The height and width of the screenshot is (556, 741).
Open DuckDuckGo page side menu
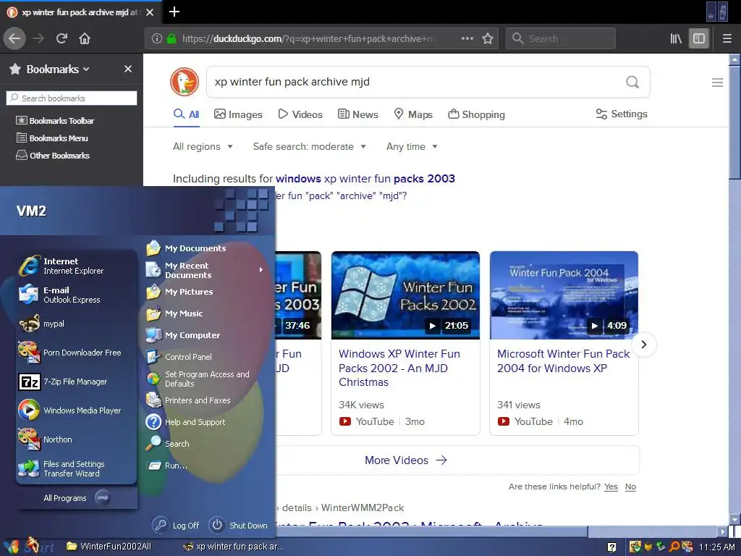click(x=717, y=83)
